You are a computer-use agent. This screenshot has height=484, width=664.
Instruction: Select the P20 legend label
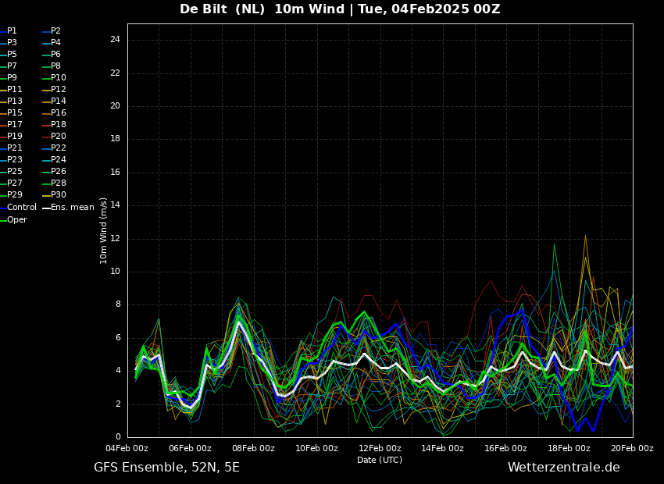click(59, 137)
